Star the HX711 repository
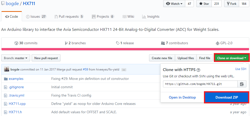 pos(204,4)
